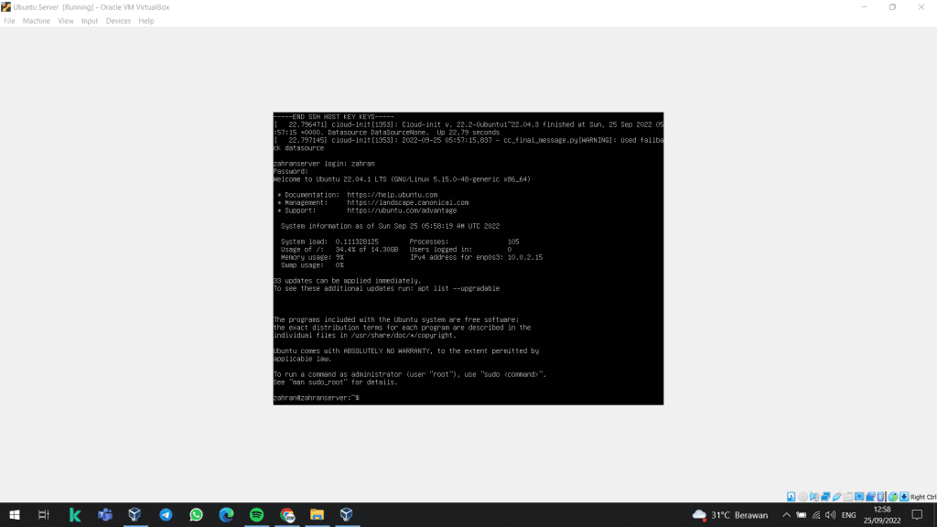937x527 pixels.
Task: Click the keyboard capture arrow icon
Action: click(x=904, y=497)
